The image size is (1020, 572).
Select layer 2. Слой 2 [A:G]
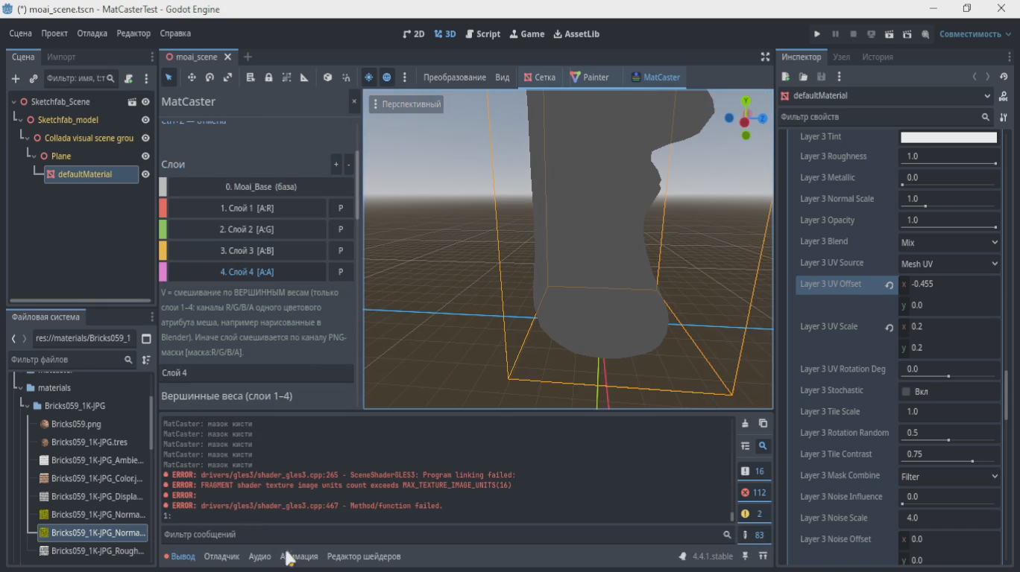247,229
